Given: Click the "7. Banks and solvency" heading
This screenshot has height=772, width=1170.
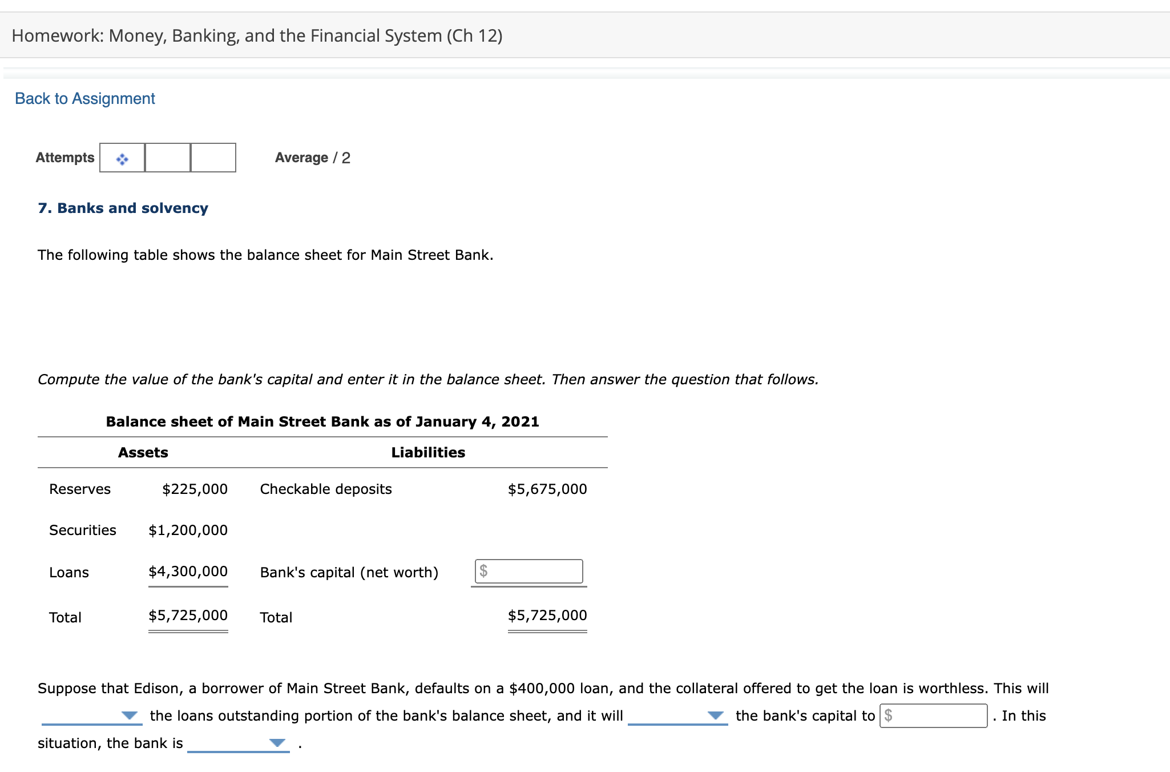Looking at the screenshot, I should tap(122, 208).
